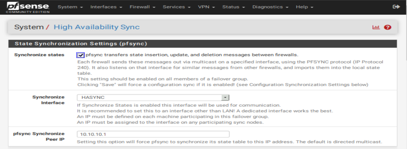This screenshot has width=407, height=149.
Task: Open the System menu
Action: [x=70, y=7]
